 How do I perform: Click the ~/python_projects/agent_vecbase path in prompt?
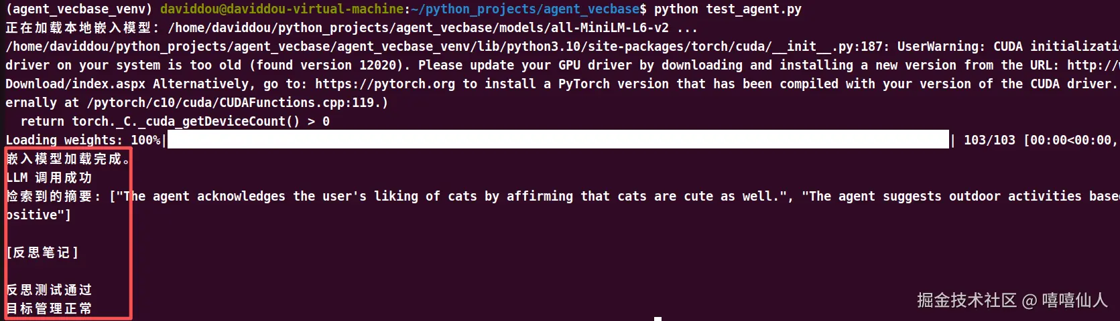(x=525, y=9)
